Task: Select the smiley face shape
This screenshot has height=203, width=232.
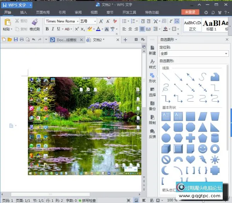Action: coord(203,149)
